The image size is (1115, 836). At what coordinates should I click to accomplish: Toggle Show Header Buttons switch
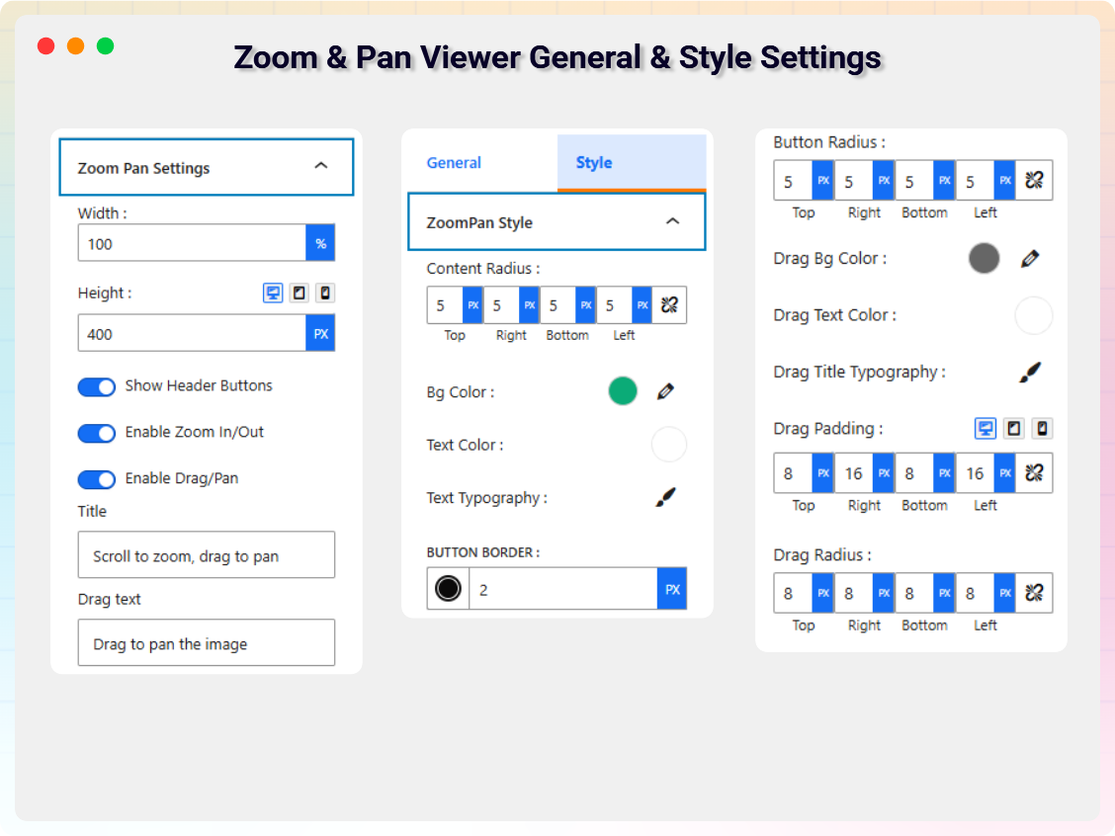pyautogui.click(x=97, y=386)
